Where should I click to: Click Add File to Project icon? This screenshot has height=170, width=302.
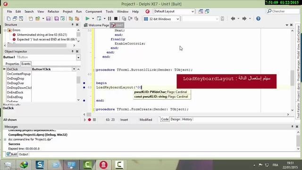coord(71,19)
